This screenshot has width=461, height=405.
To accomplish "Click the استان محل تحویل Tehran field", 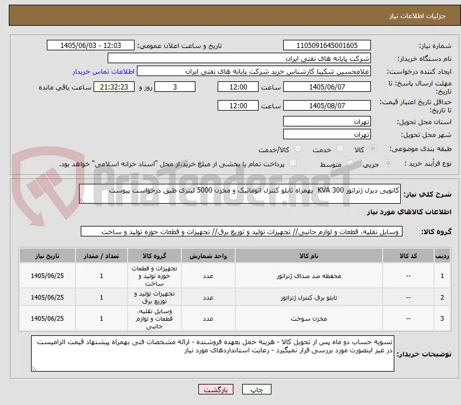I will (x=327, y=121).
